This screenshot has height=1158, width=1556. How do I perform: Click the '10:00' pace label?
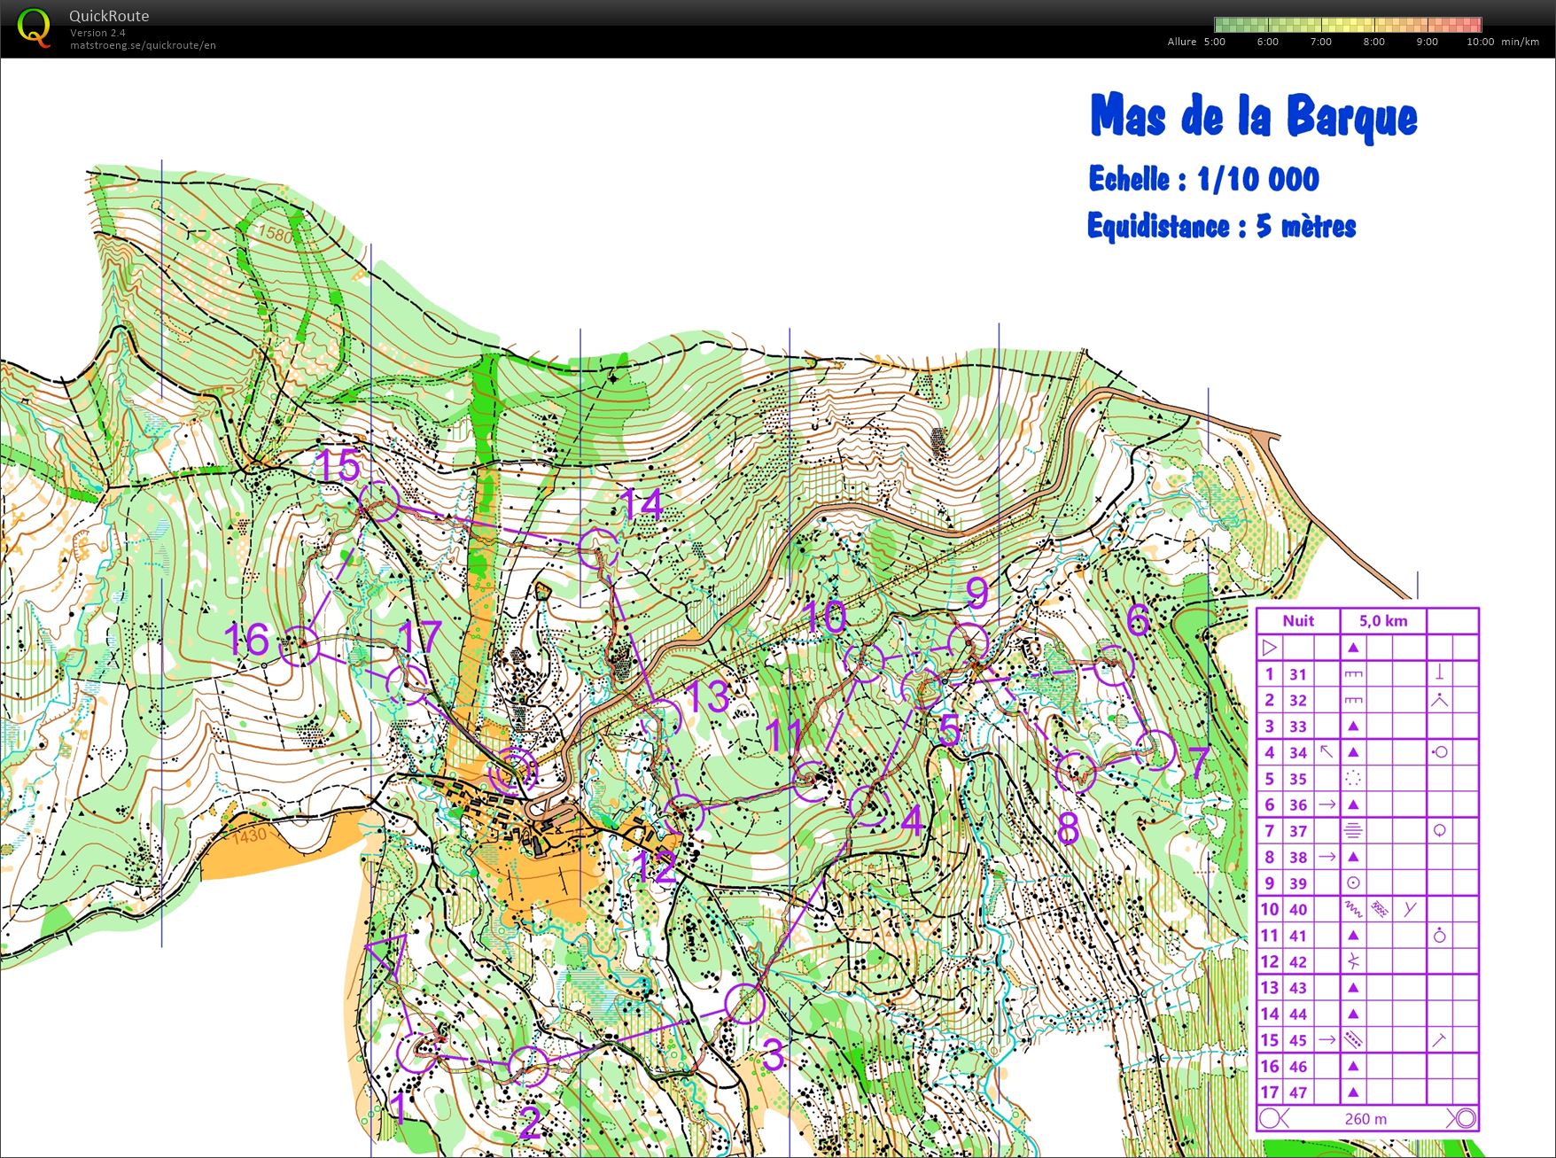point(1480,42)
